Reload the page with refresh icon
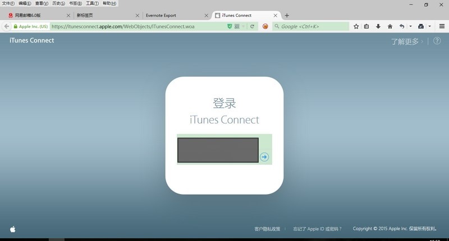 (x=252, y=26)
